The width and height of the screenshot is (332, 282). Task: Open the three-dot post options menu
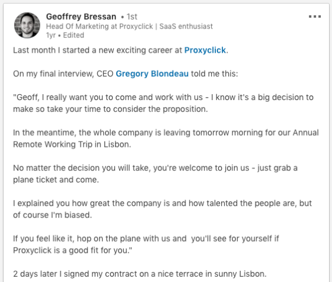tap(315, 17)
